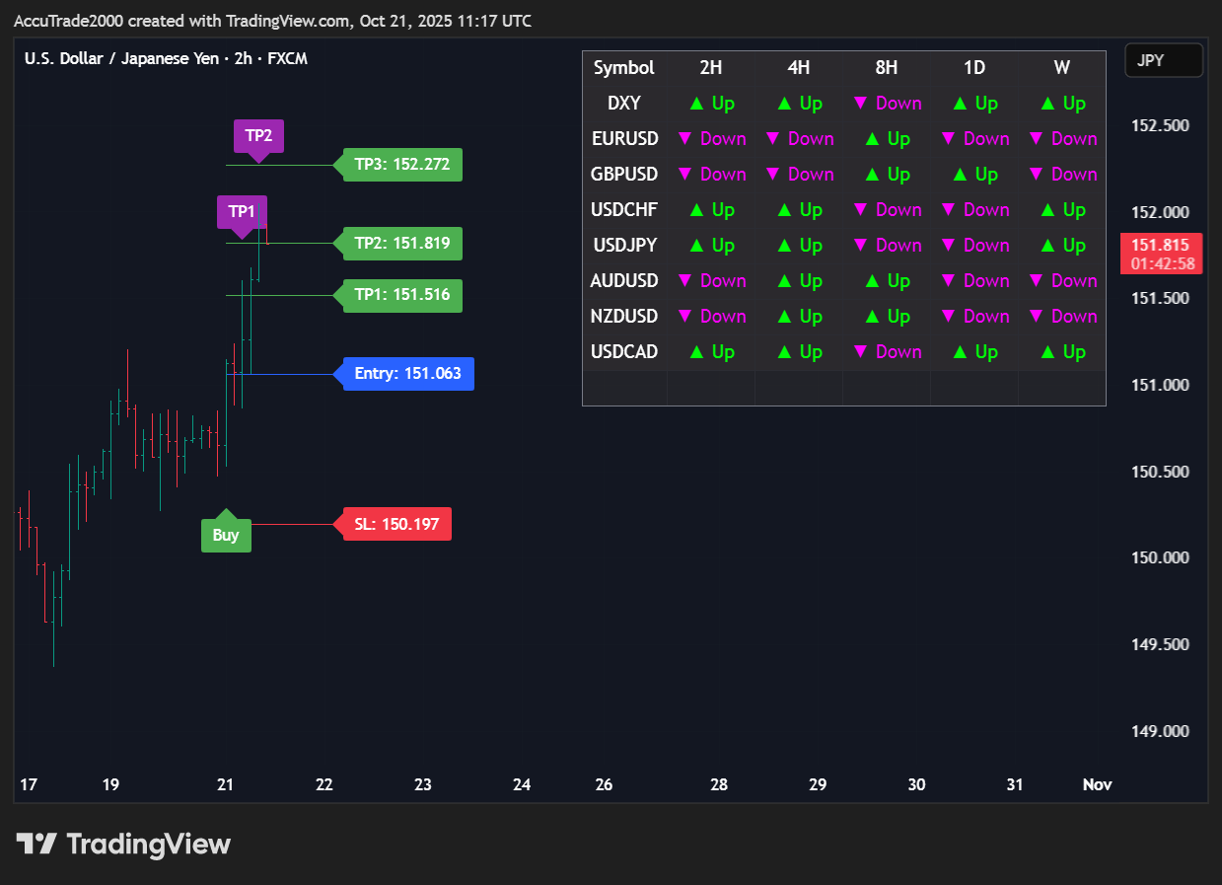Select the 1D column header in table
Viewport: 1222px width, 885px height.
[974, 68]
